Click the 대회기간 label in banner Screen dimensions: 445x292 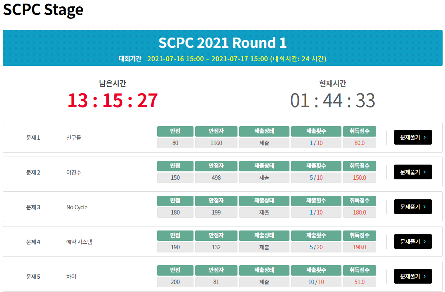[x=130, y=59]
